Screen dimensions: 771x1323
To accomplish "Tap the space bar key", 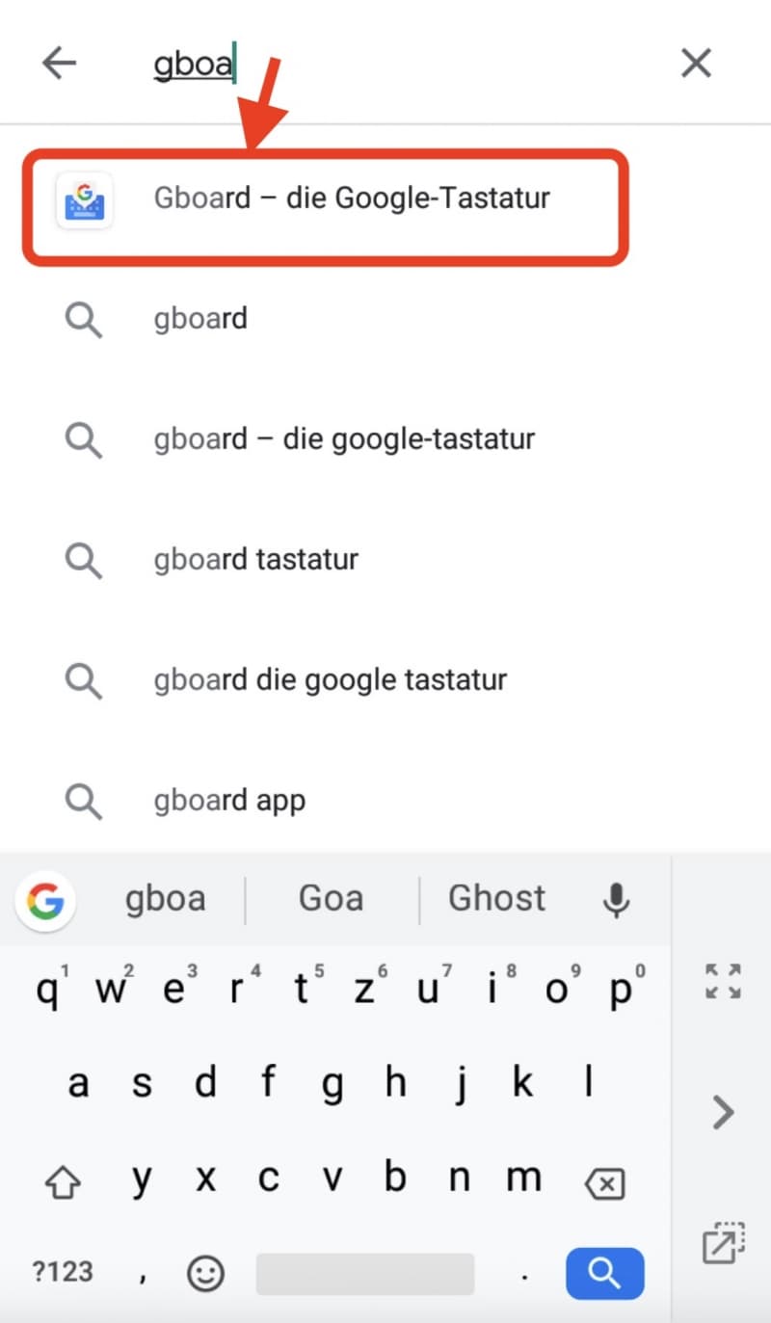I will click(365, 1273).
